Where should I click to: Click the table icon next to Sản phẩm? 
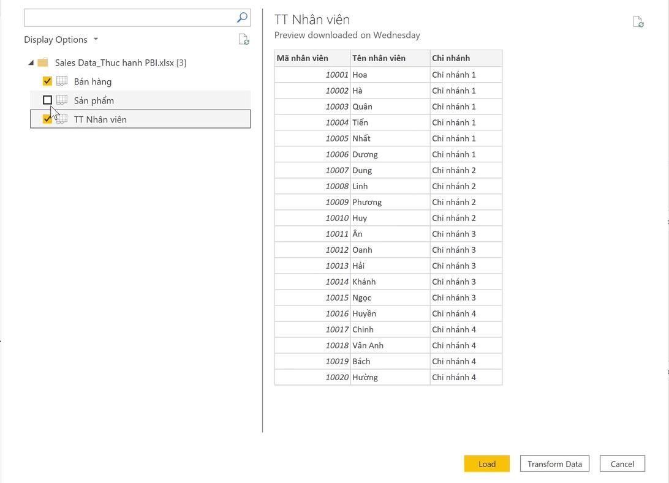tap(61, 100)
